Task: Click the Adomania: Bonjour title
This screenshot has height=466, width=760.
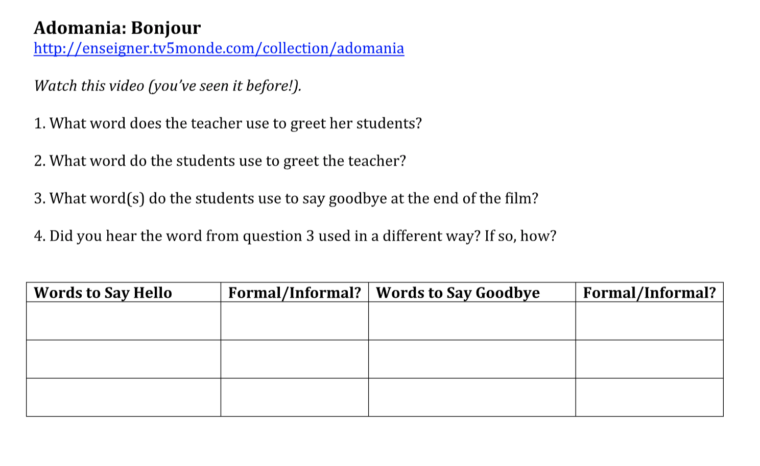Action: click(117, 28)
